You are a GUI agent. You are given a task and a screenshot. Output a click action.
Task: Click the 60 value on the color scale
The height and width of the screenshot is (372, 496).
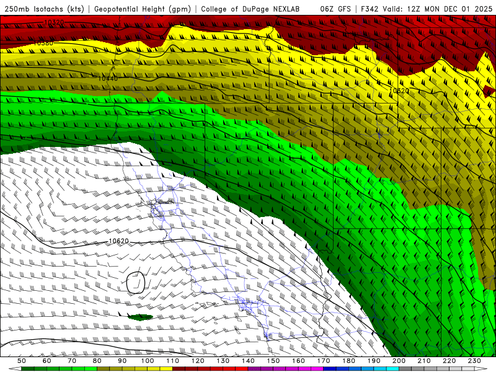[46, 361]
